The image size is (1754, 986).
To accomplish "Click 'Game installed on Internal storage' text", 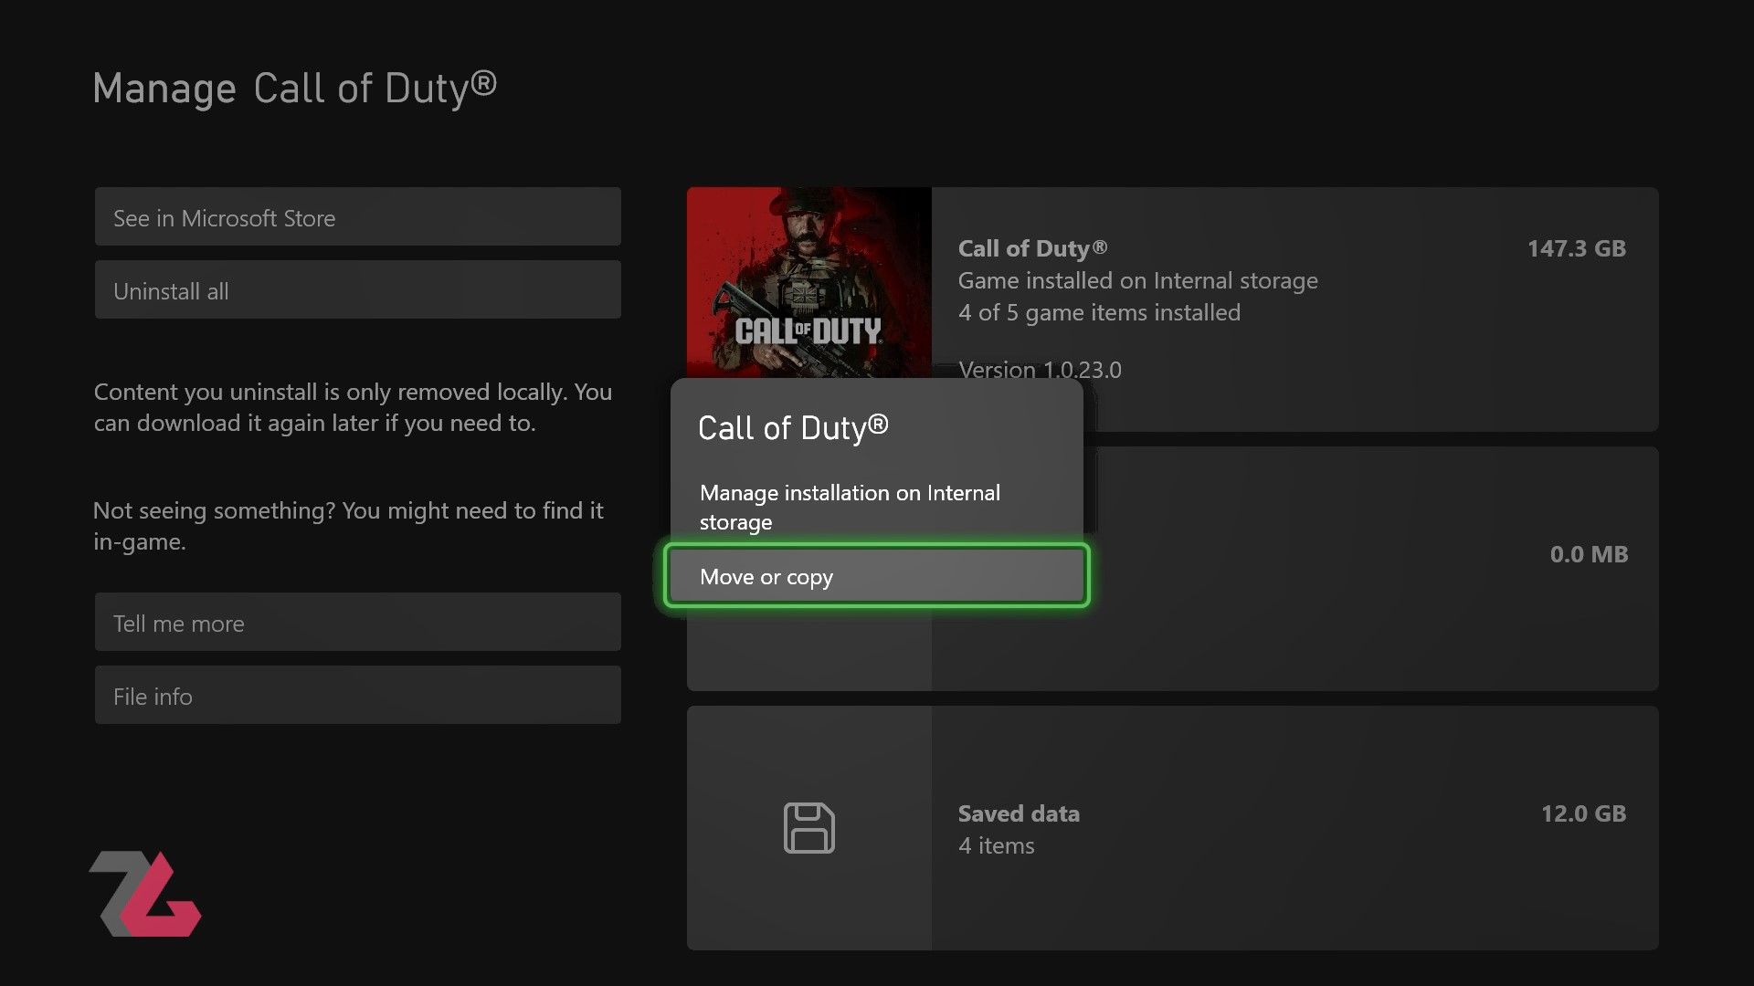I will tap(1137, 280).
